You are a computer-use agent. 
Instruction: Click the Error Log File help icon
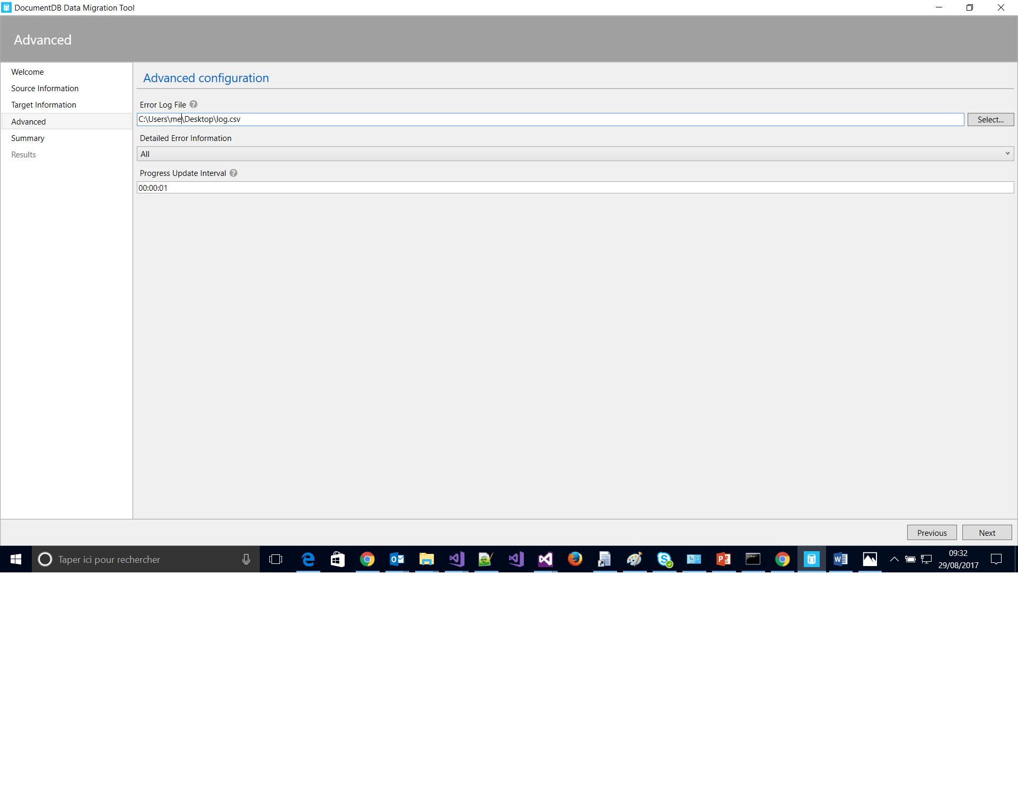pos(194,104)
